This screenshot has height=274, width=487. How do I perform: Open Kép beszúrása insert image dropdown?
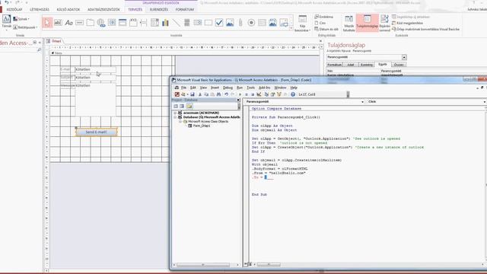(302, 24)
